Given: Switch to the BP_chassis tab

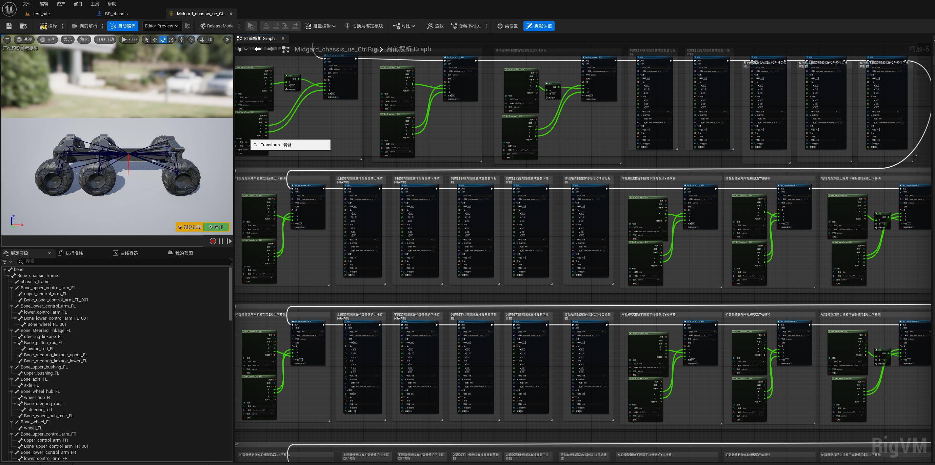Looking at the screenshot, I should coord(116,14).
